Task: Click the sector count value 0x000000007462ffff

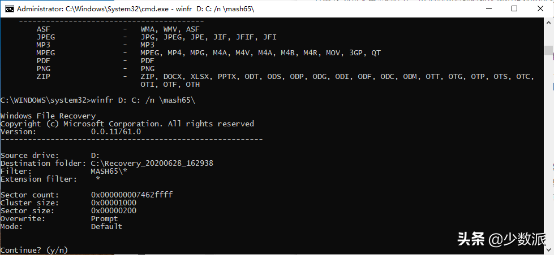Action: tap(132, 195)
